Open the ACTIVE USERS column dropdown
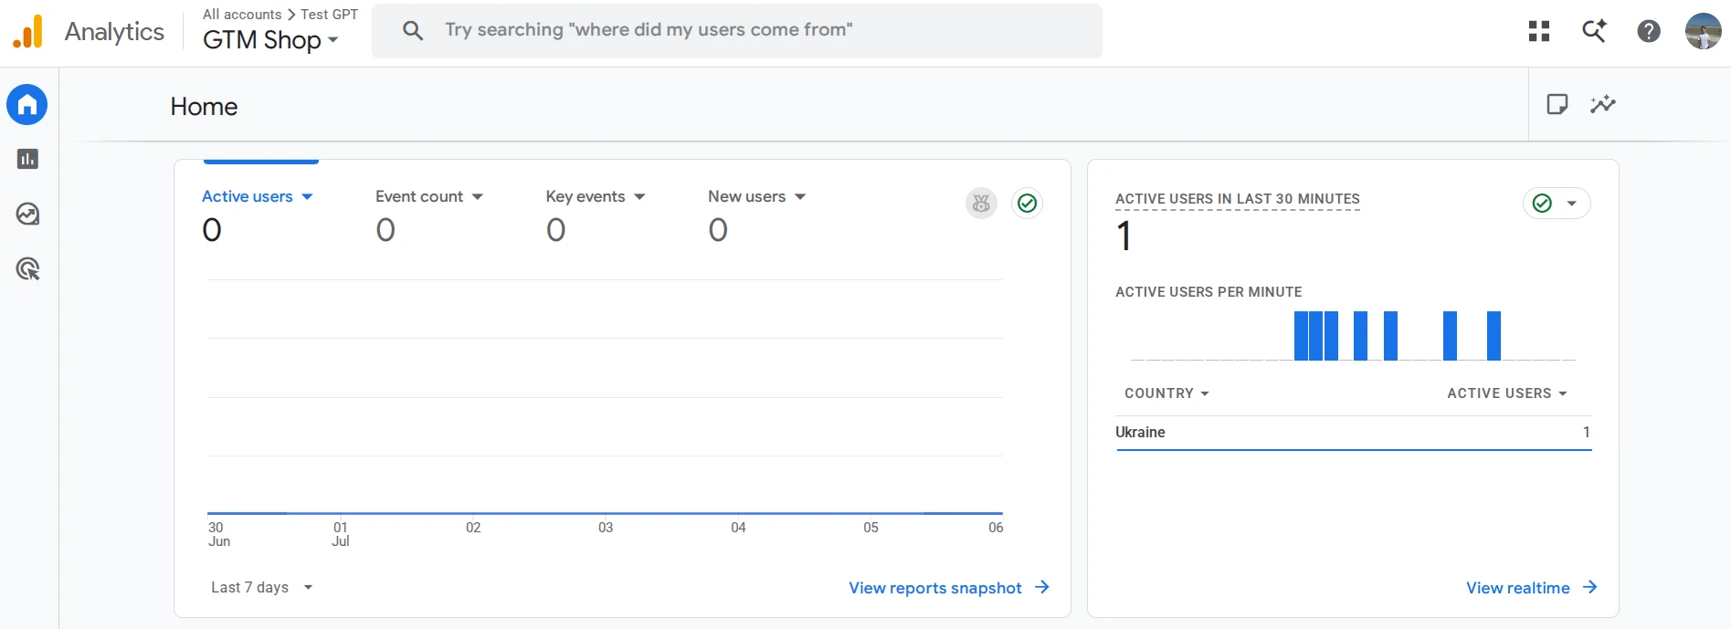This screenshot has height=629, width=1731. (1507, 393)
